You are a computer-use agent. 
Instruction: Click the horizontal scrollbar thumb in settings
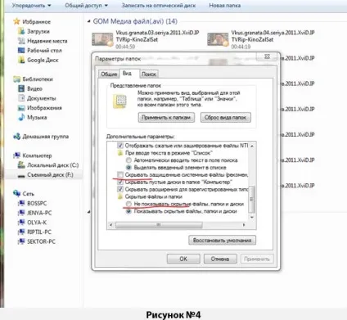159,225
